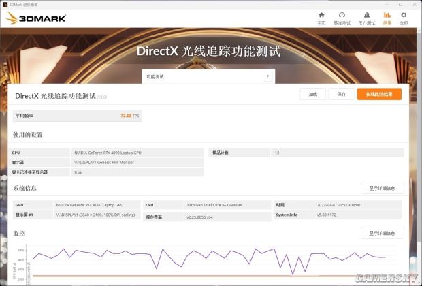Click Generic PnP Monitor display value
The width and height of the screenshot is (422, 286).
coord(104,162)
